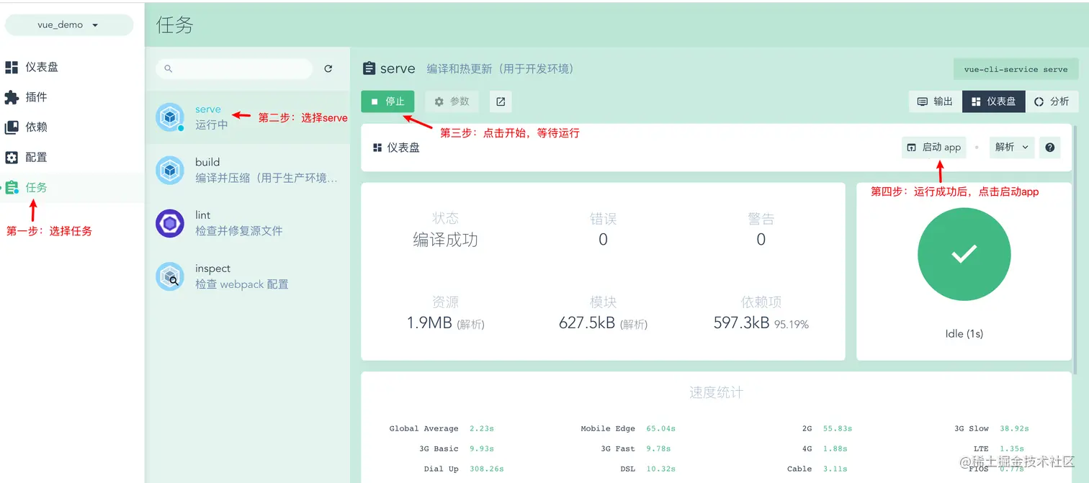This screenshot has width=1089, height=483.
Task: Click the vue-cli-service serve command label
Action: (x=1016, y=69)
